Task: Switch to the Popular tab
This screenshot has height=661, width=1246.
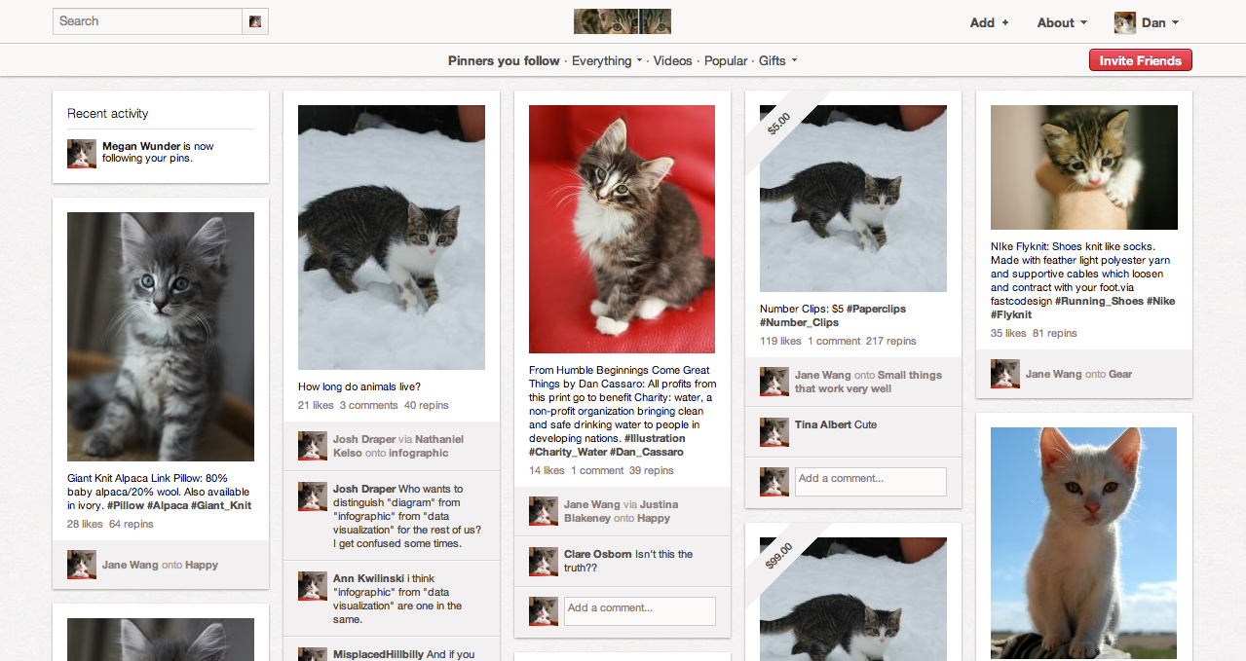Action: click(x=726, y=60)
